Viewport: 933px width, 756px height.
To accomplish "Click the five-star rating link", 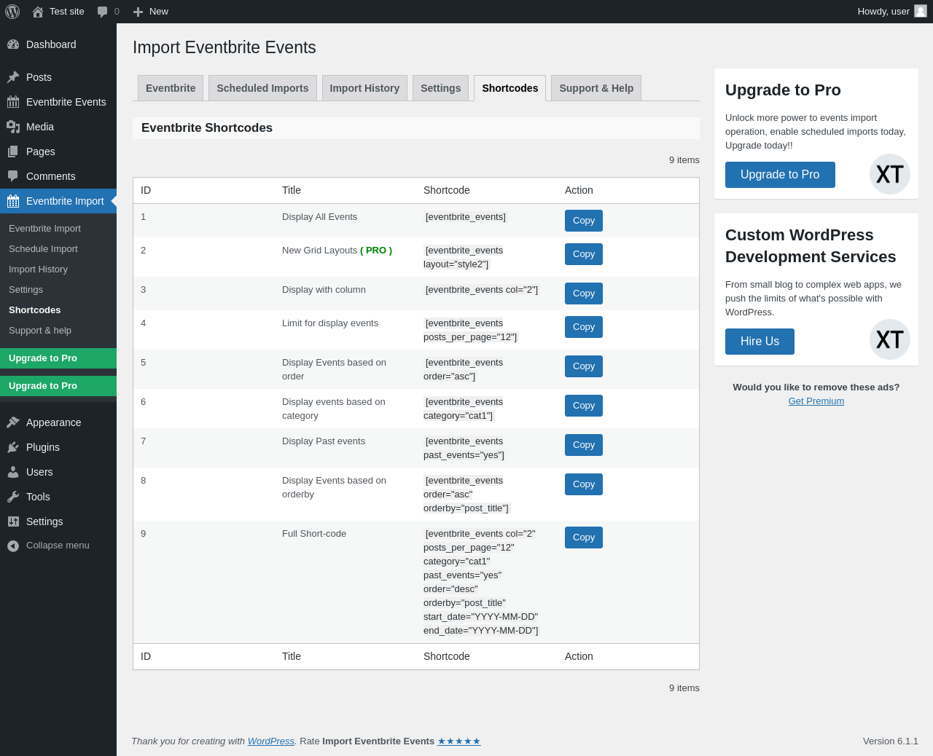I will click(459, 741).
